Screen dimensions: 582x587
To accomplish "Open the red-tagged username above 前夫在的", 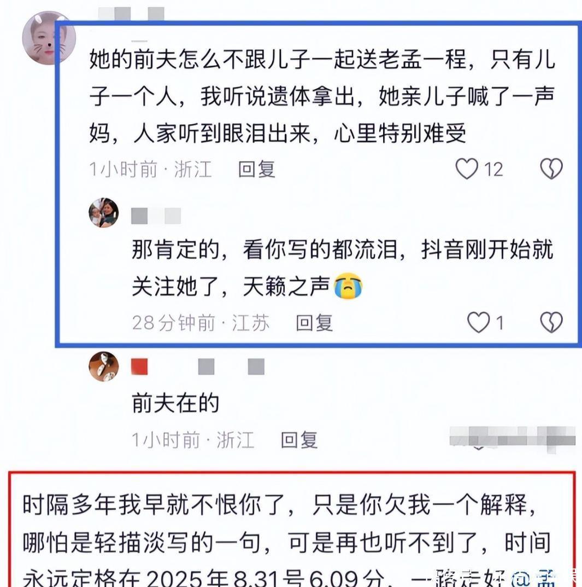I will (x=197, y=367).
